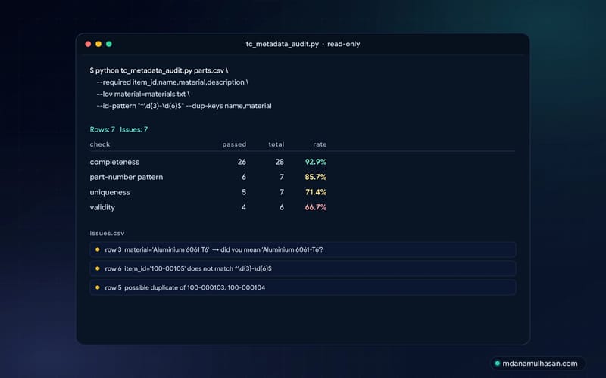Open the mdanamulhasan.com link badge
The height and width of the screenshot is (378, 606).
[538, 364]
